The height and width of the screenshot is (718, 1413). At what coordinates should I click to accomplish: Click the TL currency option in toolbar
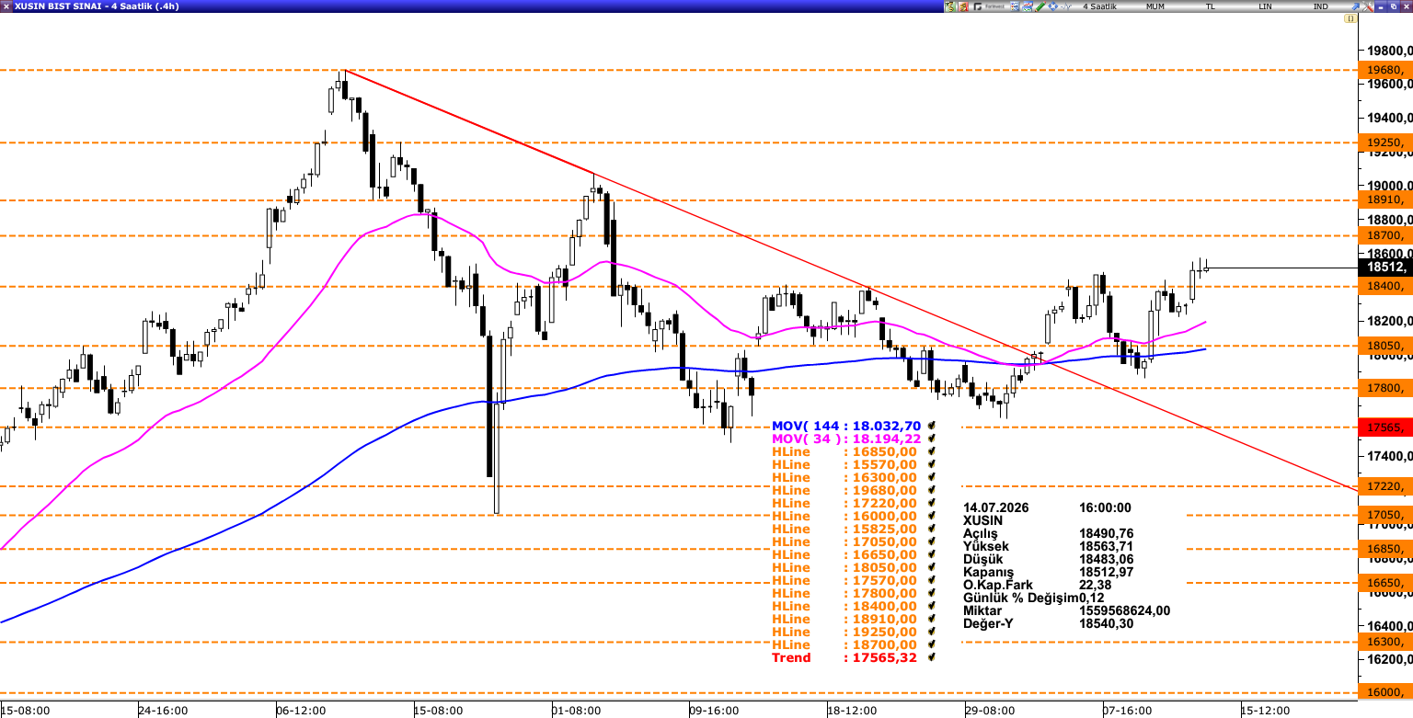coord(1210,6)
